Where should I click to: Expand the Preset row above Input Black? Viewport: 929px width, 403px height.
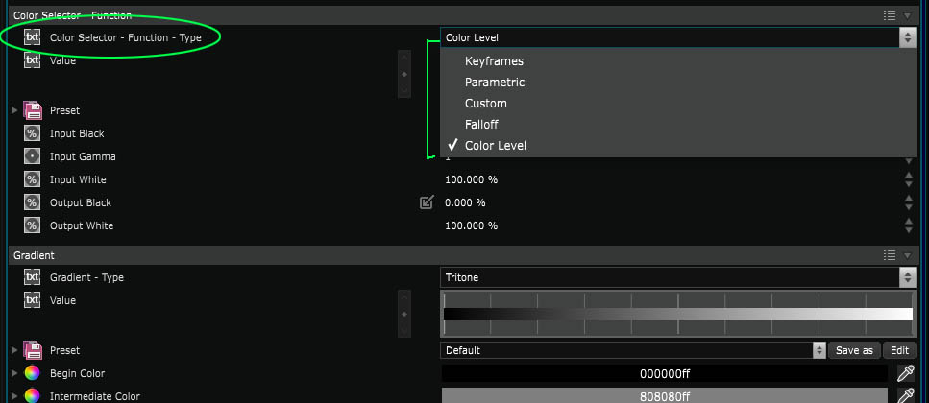(x=14, y=110)
